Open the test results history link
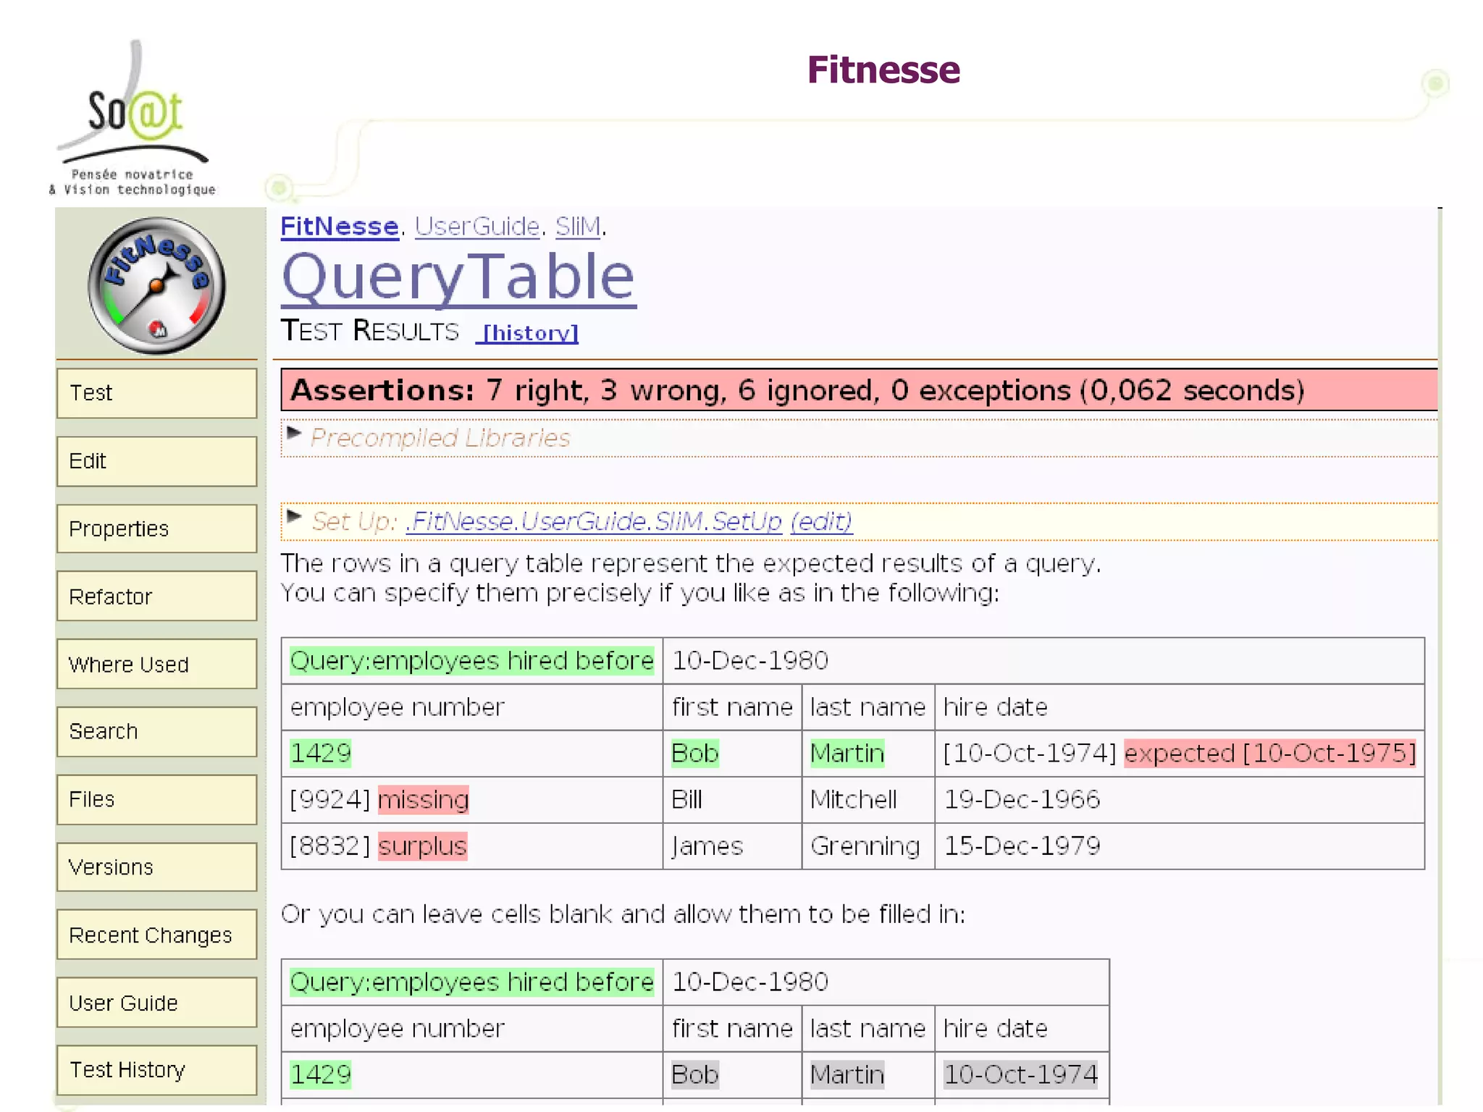The image size is (1483, 1112). 529,333
